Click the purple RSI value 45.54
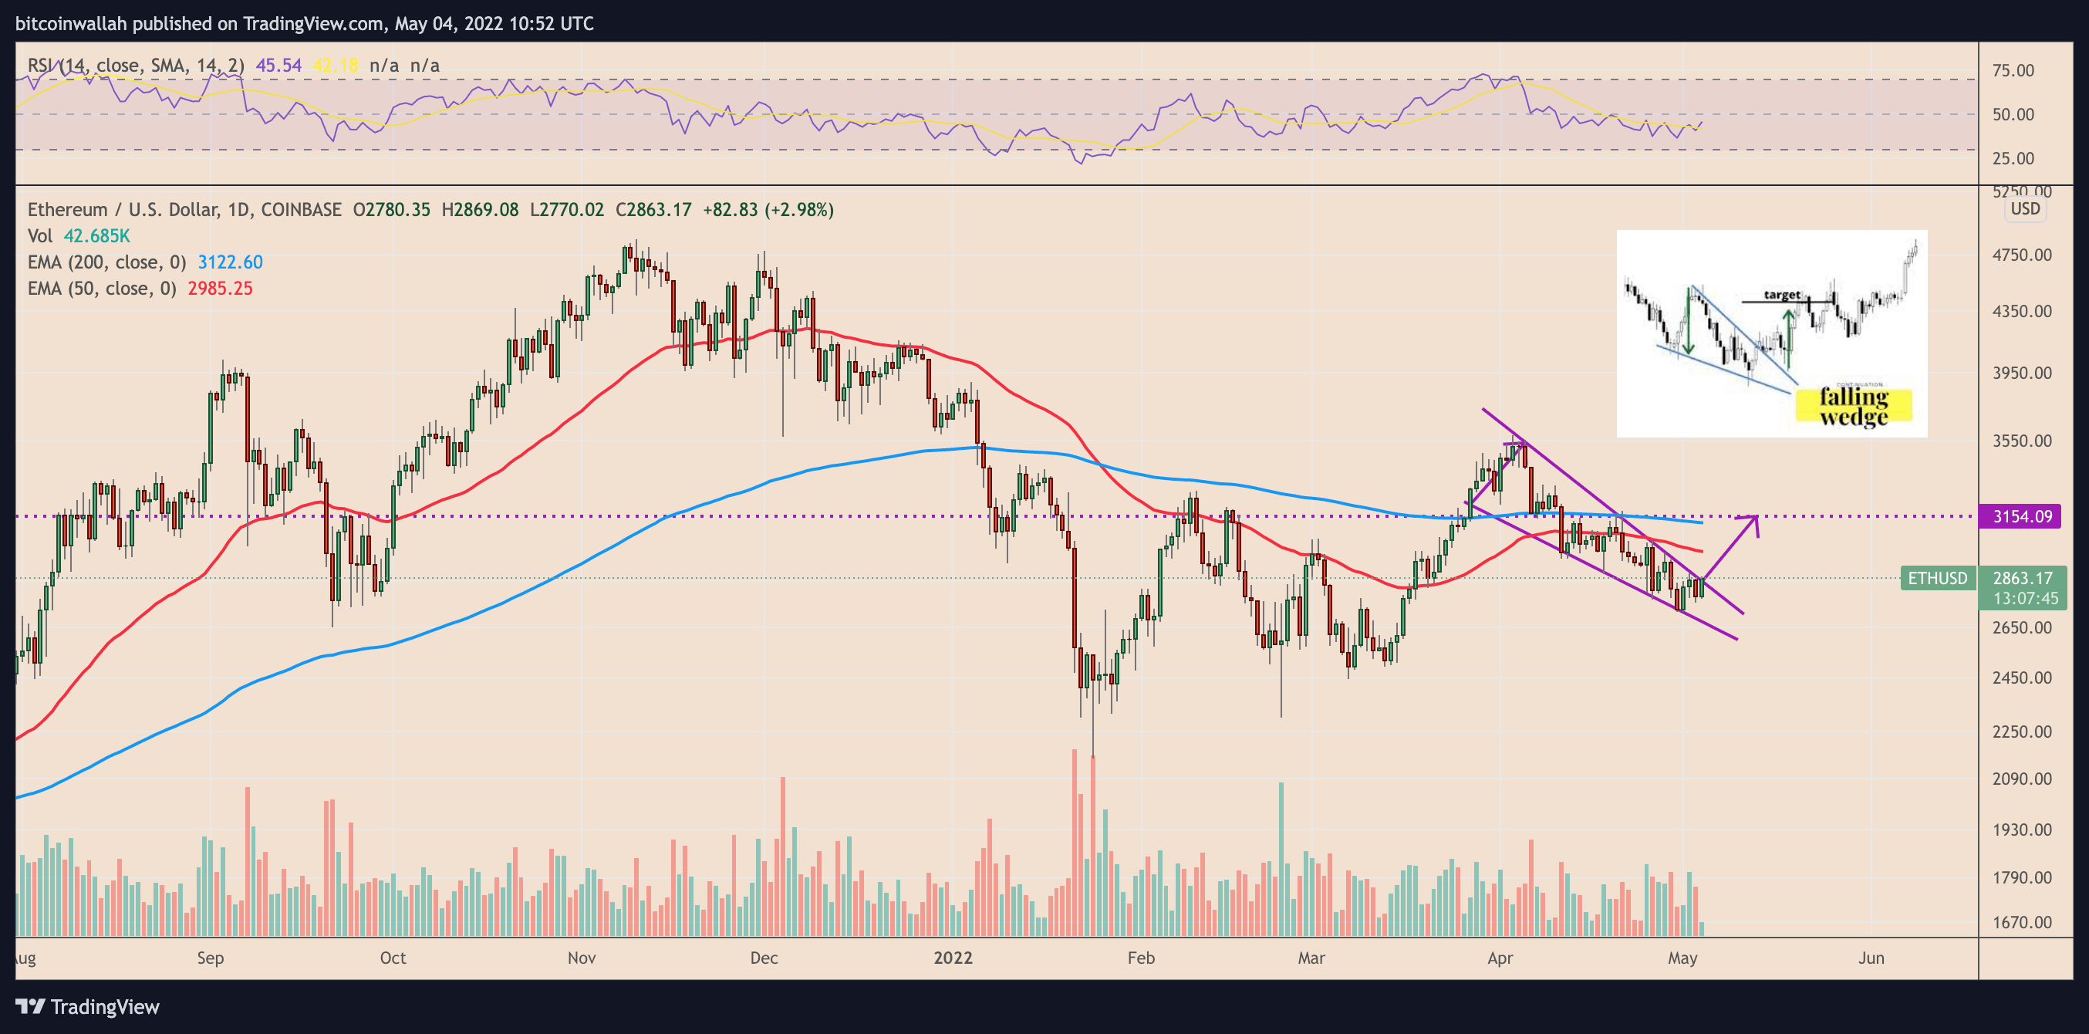This screenshot has width=2089, height=1034. click(278, 66)
